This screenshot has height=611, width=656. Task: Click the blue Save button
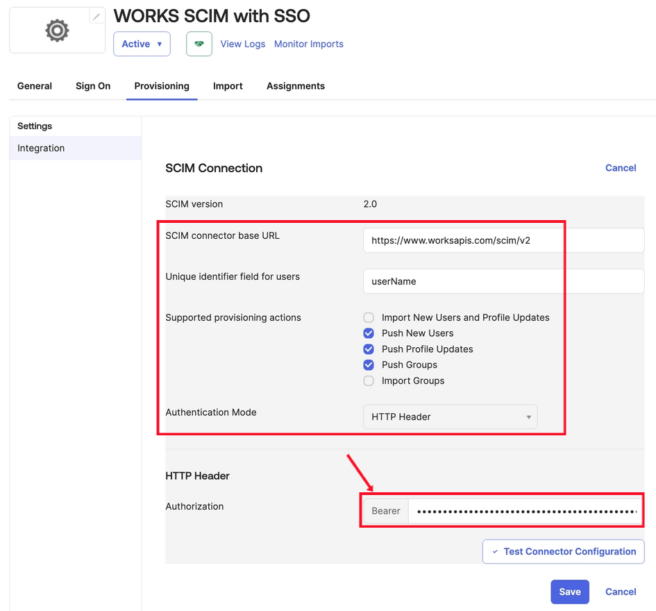(x=570, y=592)
